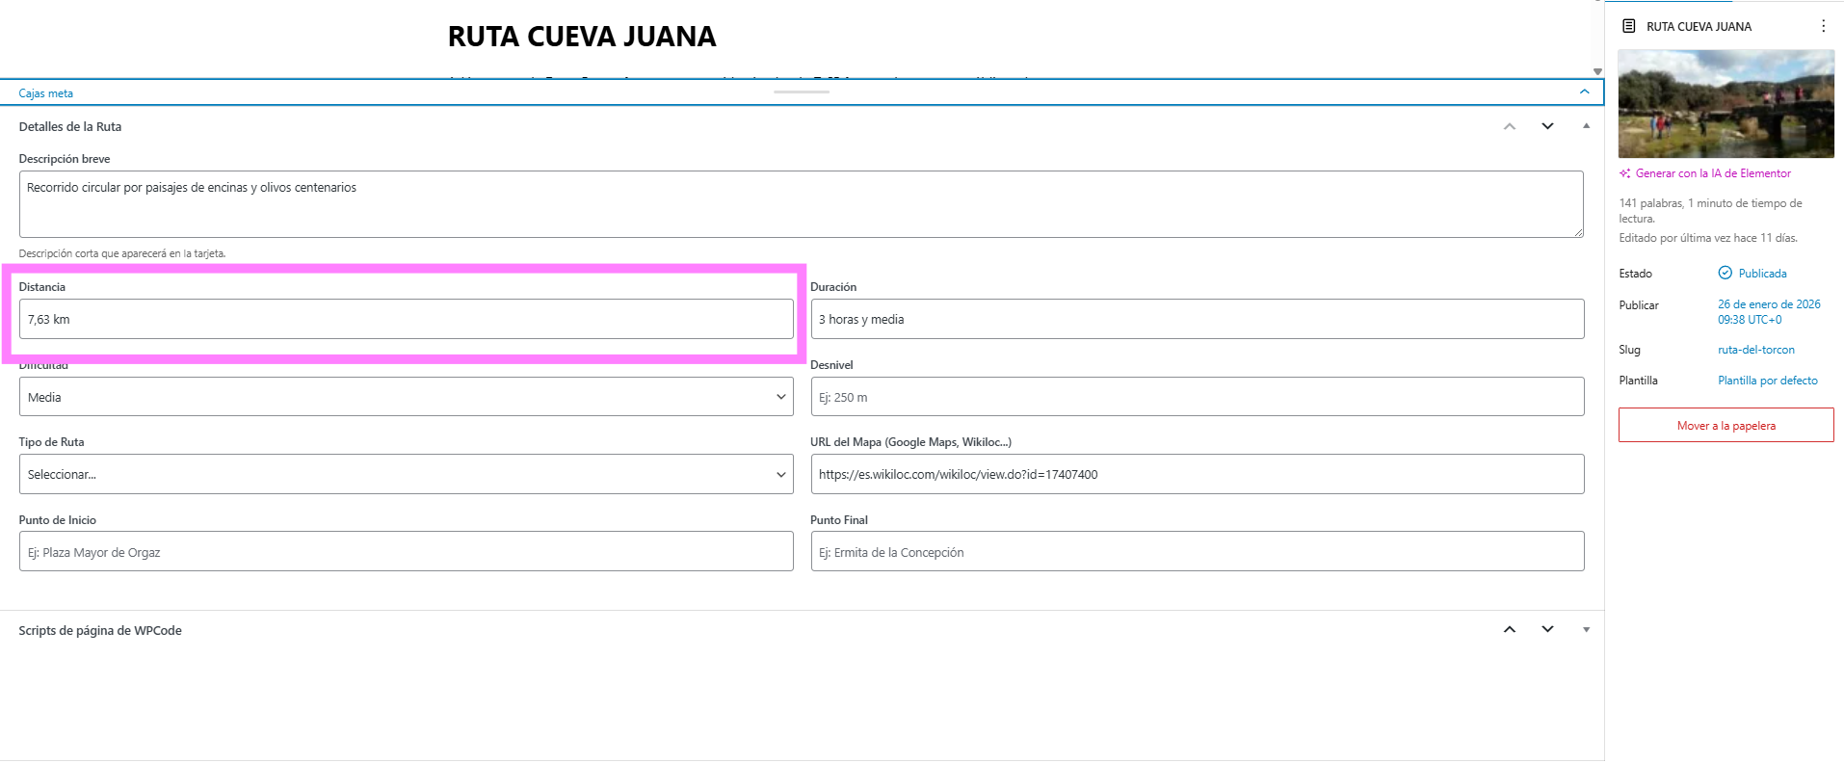Open the Dificultad dropdown showing Media

(x=406, y=397)
